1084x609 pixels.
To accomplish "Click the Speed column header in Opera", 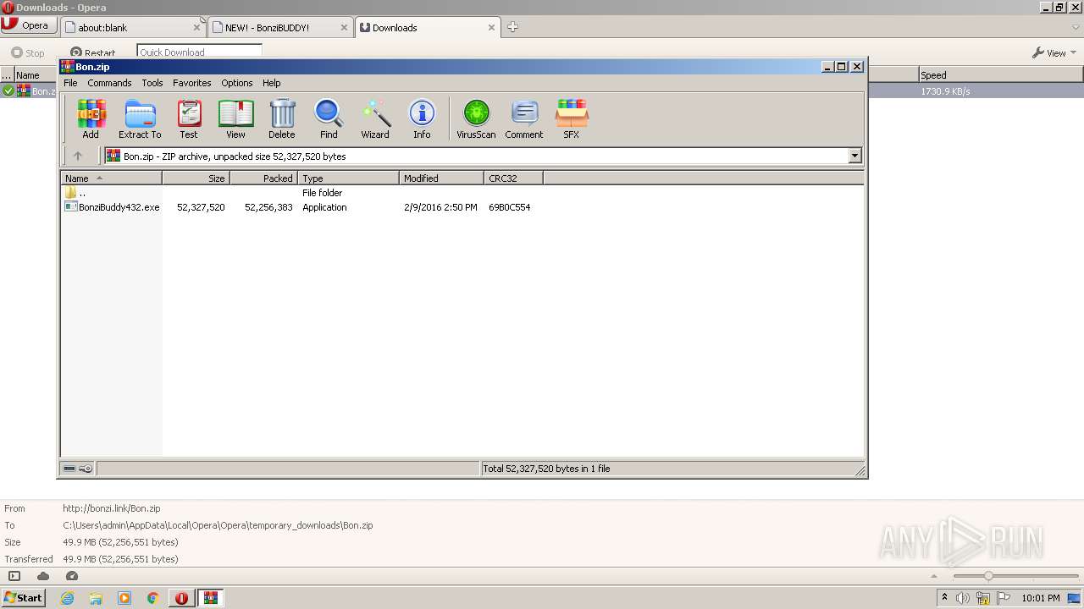I will (x=1000, y=75).
